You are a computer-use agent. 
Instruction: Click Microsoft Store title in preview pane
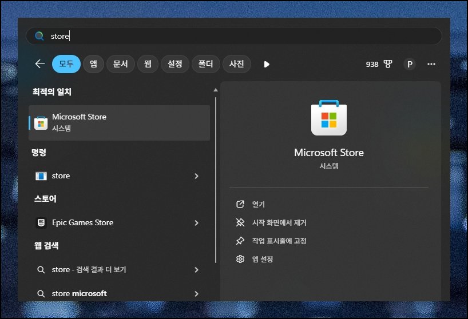pos(329,153)
